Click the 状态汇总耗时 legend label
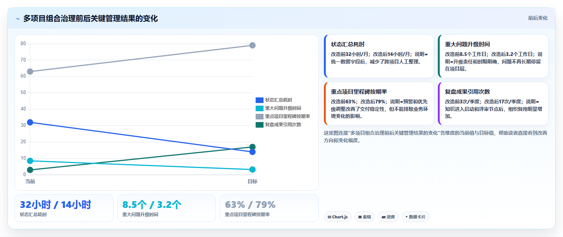The width and height of the screenshot is (563, 237). point(278,100)
